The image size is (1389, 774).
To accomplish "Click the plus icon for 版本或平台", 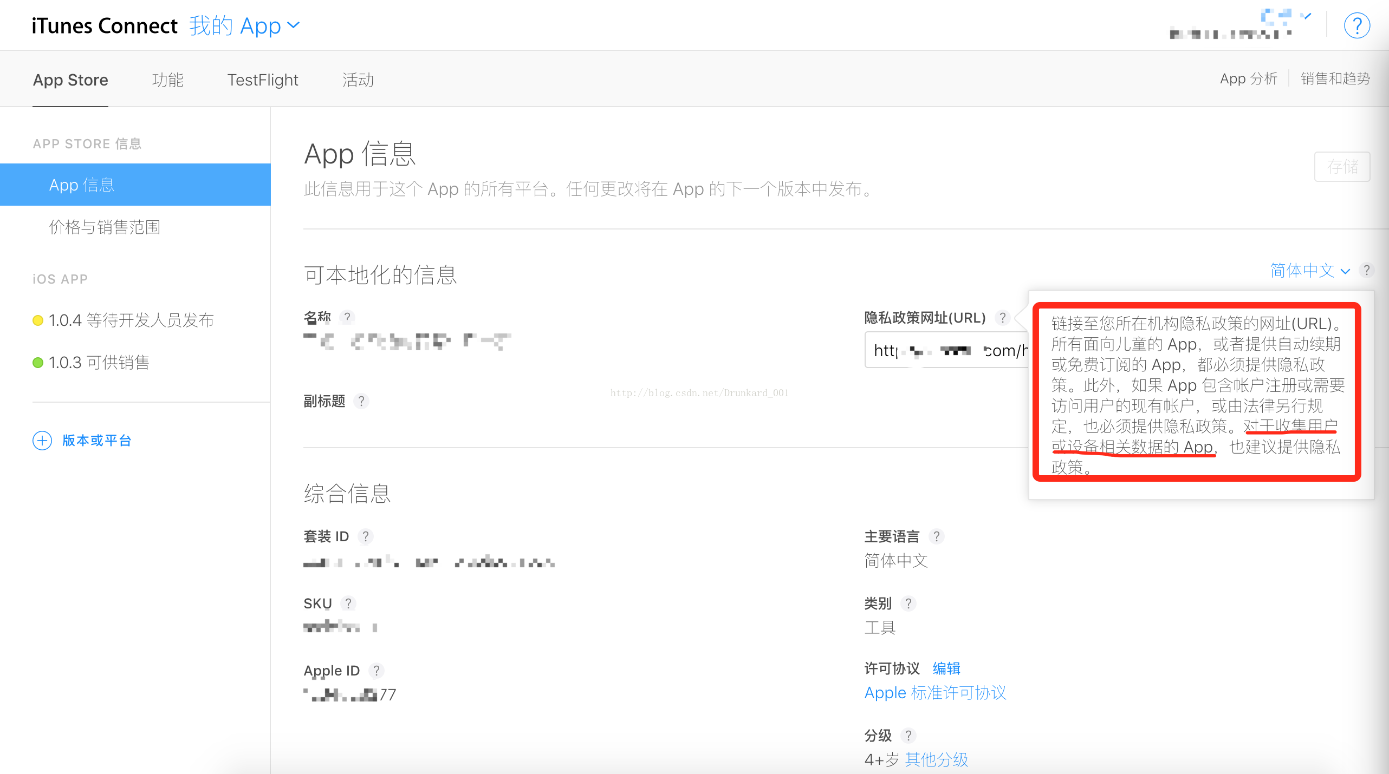I will point(42,441).
